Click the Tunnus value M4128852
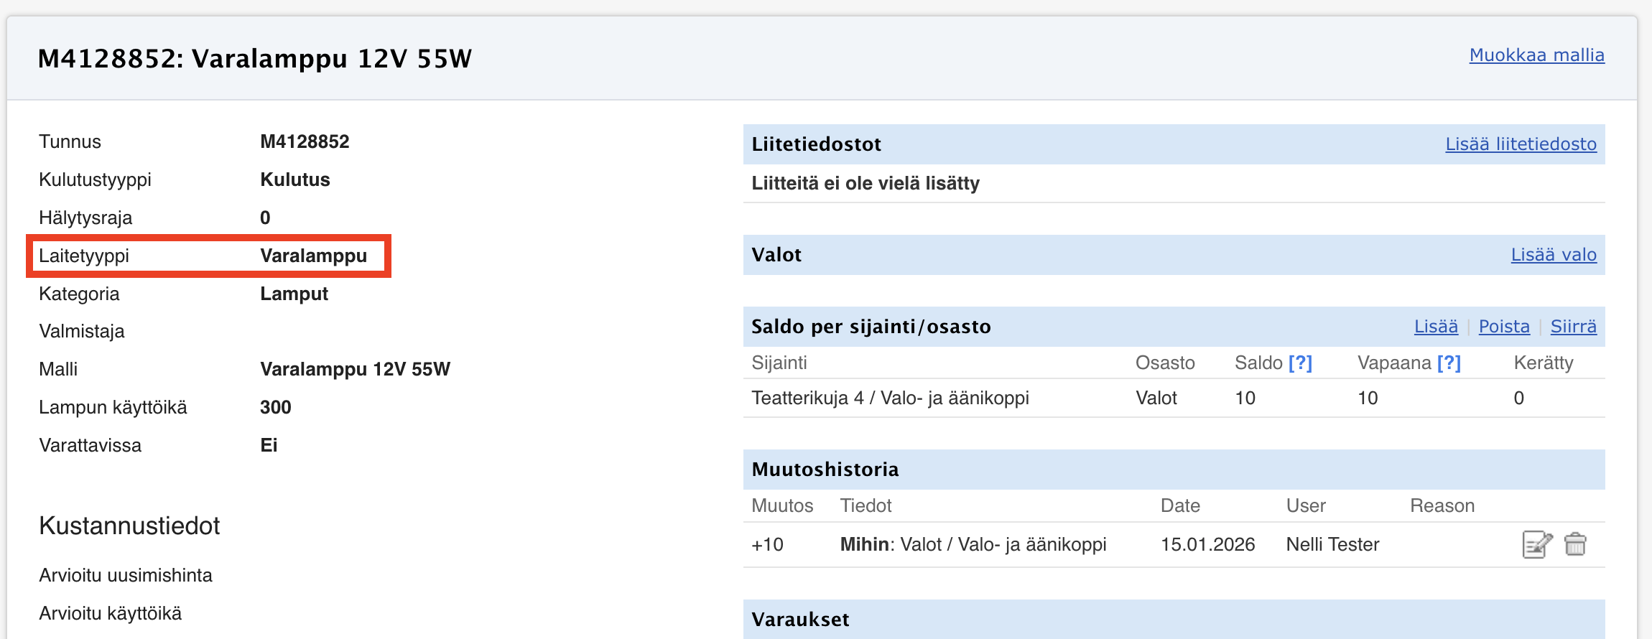The image size is (1652, 639). pyautogui.click(x=305, y=141)
